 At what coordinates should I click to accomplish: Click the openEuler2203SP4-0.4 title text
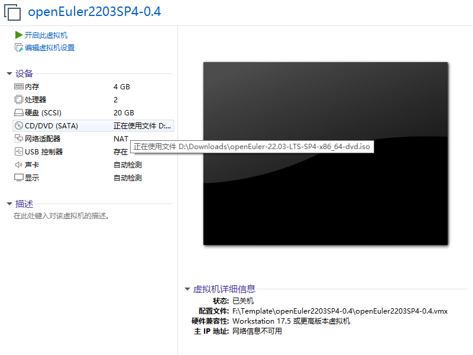tap(95, 12)
